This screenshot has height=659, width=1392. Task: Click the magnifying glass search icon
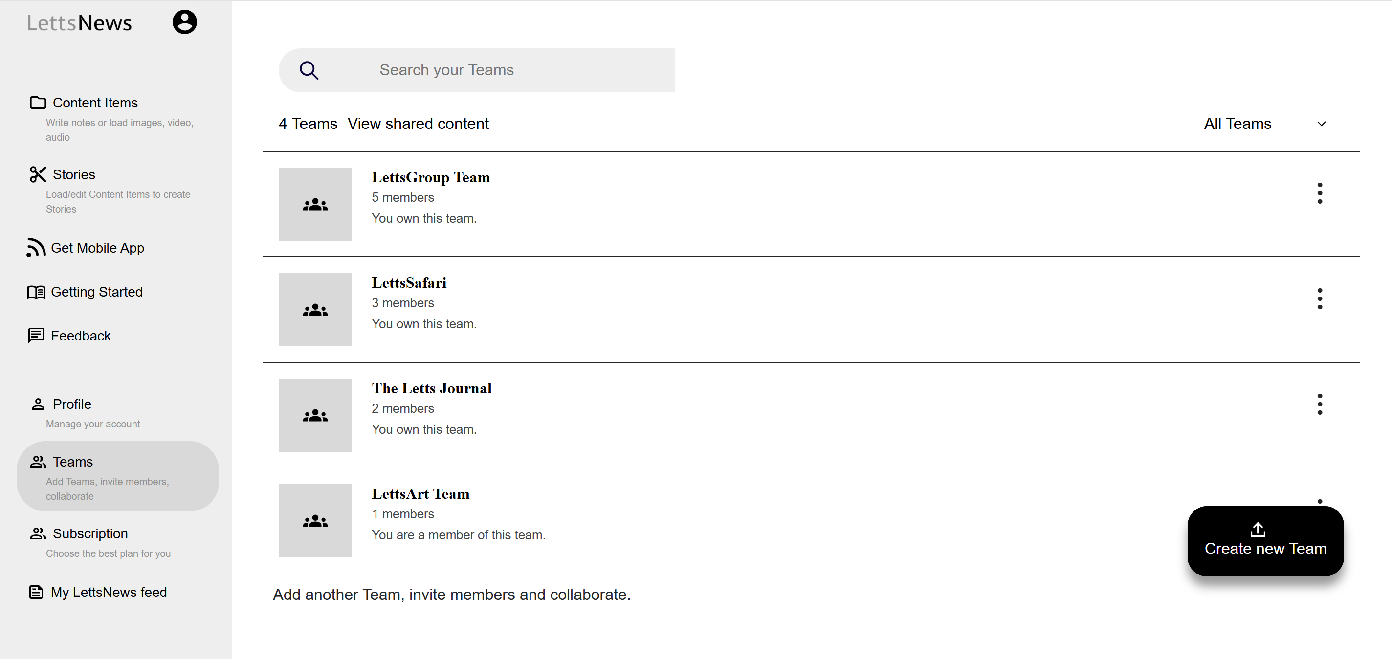tap(309, 70)
